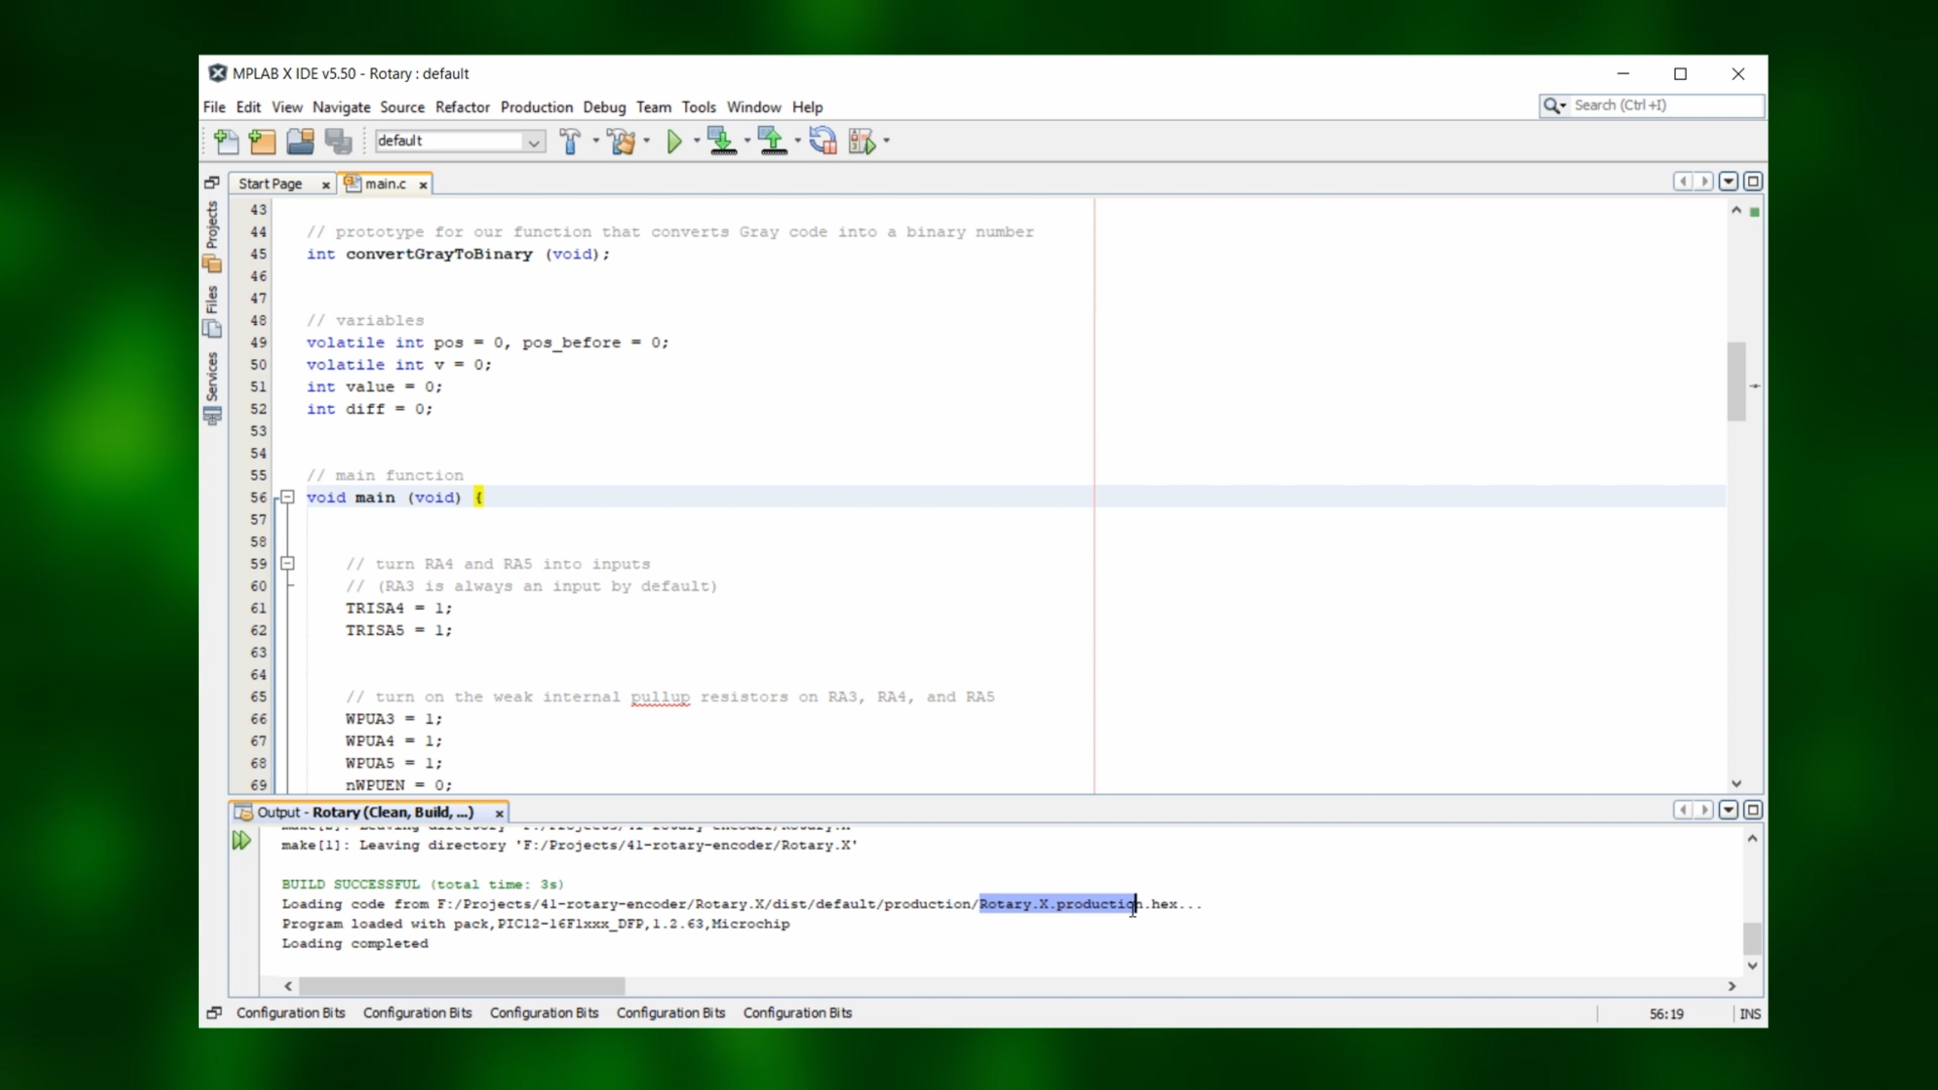The height and width of the screenshot is (1090, 1938).
Task: Open dropdown arrow next to Build hammer
Action: [596, 141]
